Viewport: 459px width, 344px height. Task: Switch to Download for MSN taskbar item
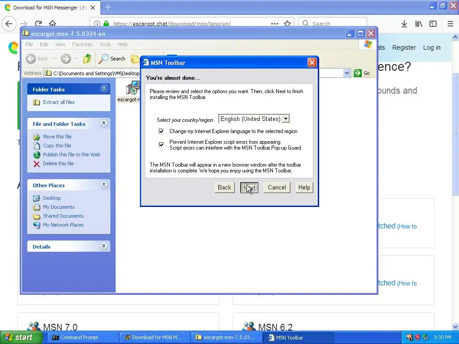tap(154, 337)
